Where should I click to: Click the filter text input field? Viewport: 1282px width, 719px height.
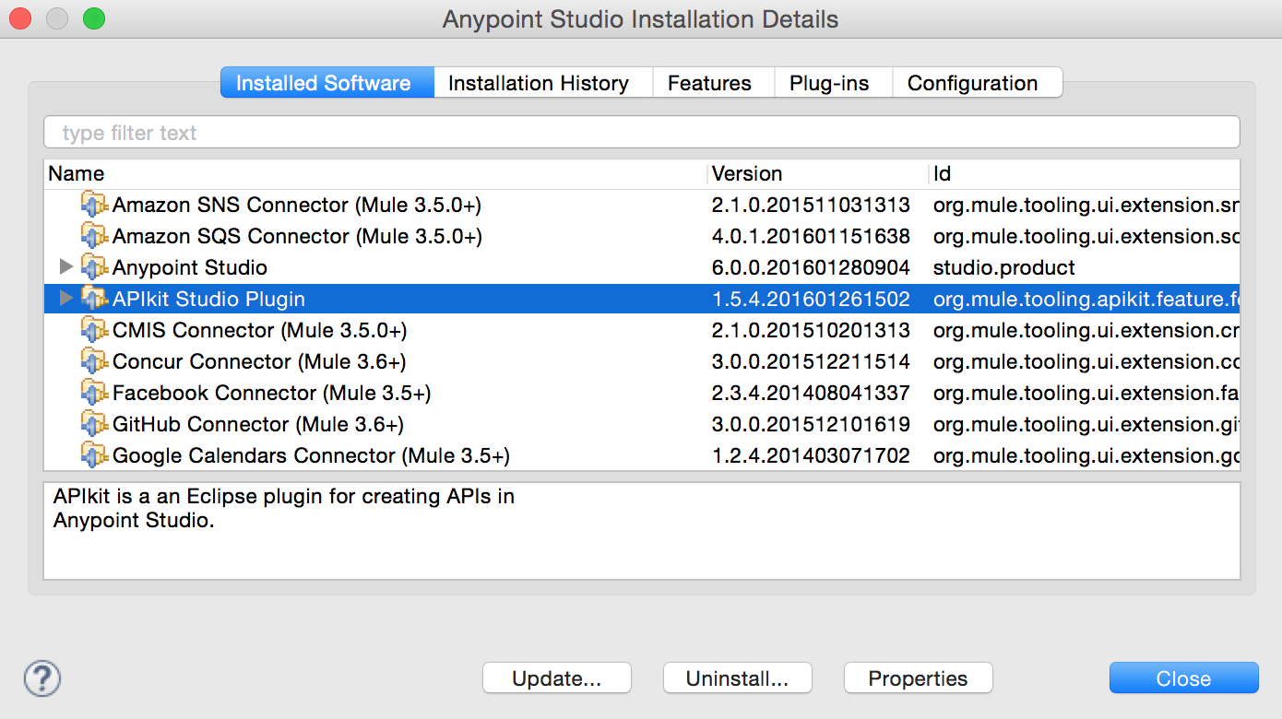[369, 132]
